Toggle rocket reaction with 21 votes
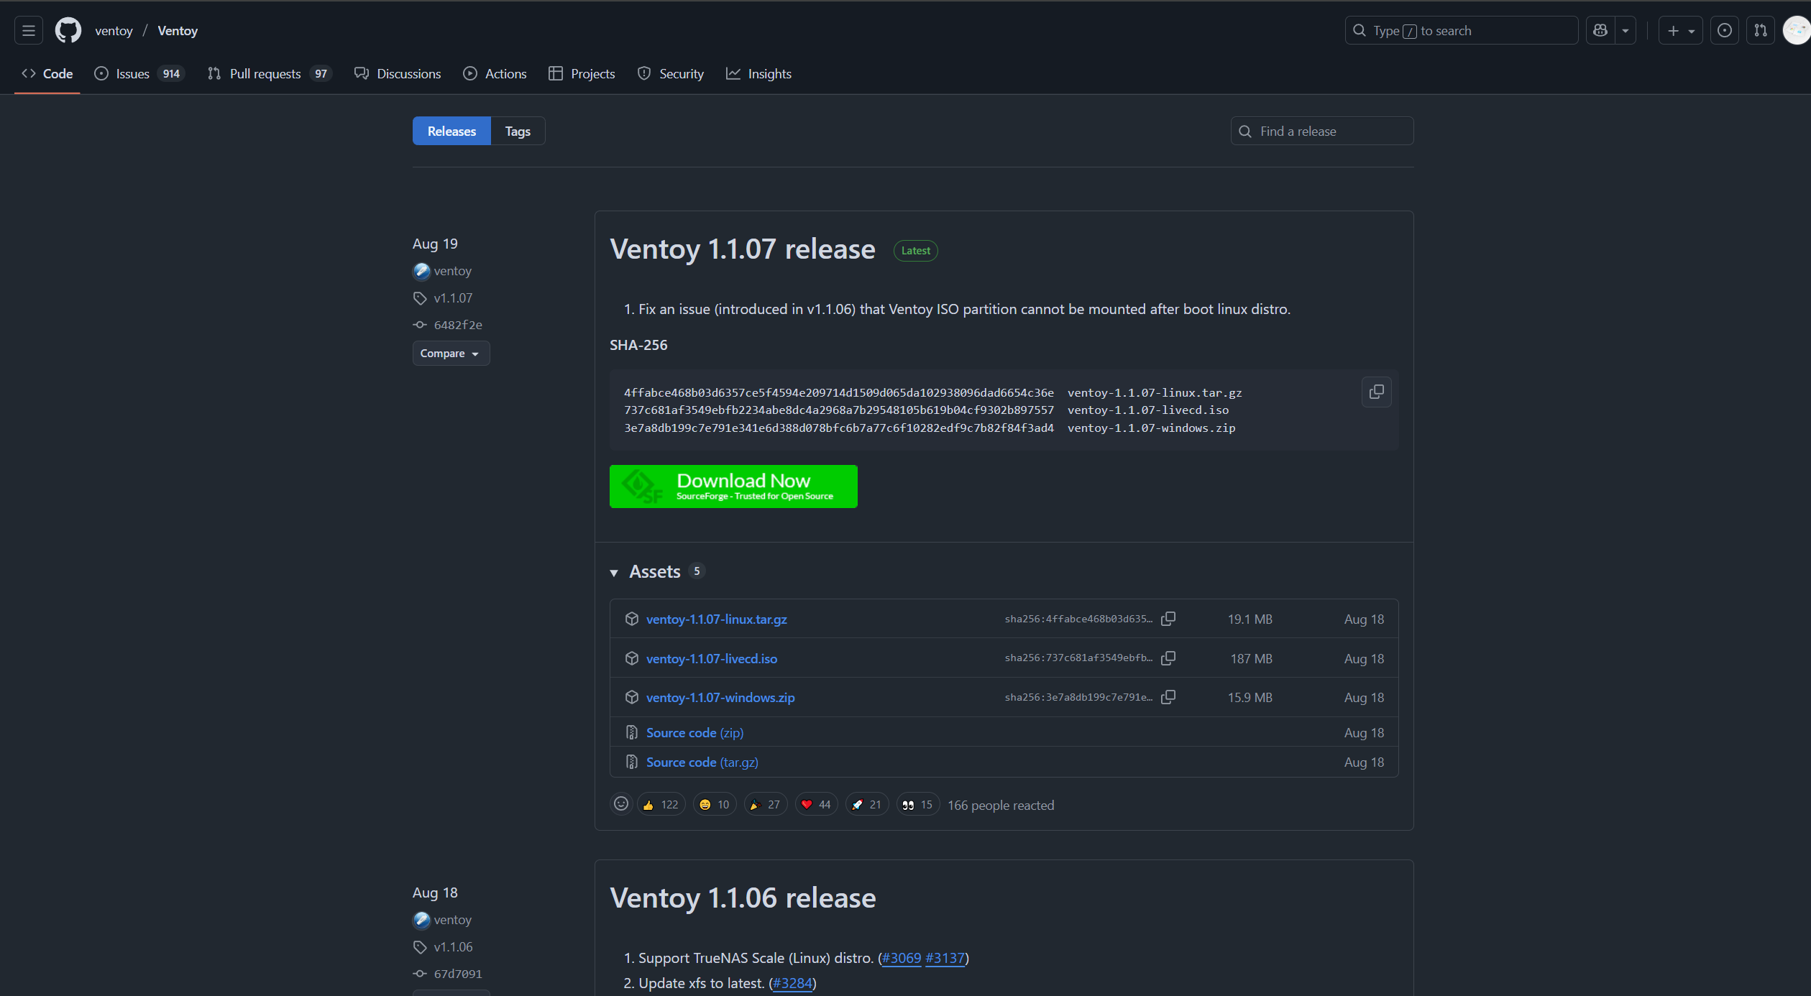This screenshot has width=1811, height=996. pyautogui.click(x=867, y=805)
